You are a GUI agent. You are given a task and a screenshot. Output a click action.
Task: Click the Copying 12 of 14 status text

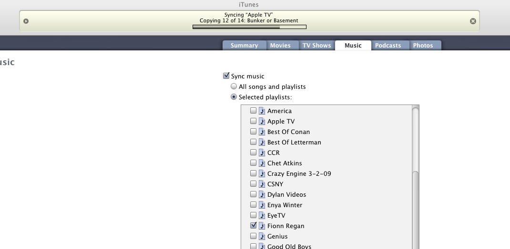pos(249,20)
